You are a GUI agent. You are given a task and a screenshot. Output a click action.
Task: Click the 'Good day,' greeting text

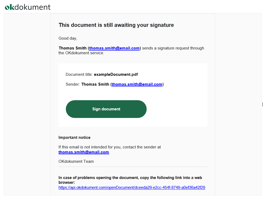pos(68,38)
